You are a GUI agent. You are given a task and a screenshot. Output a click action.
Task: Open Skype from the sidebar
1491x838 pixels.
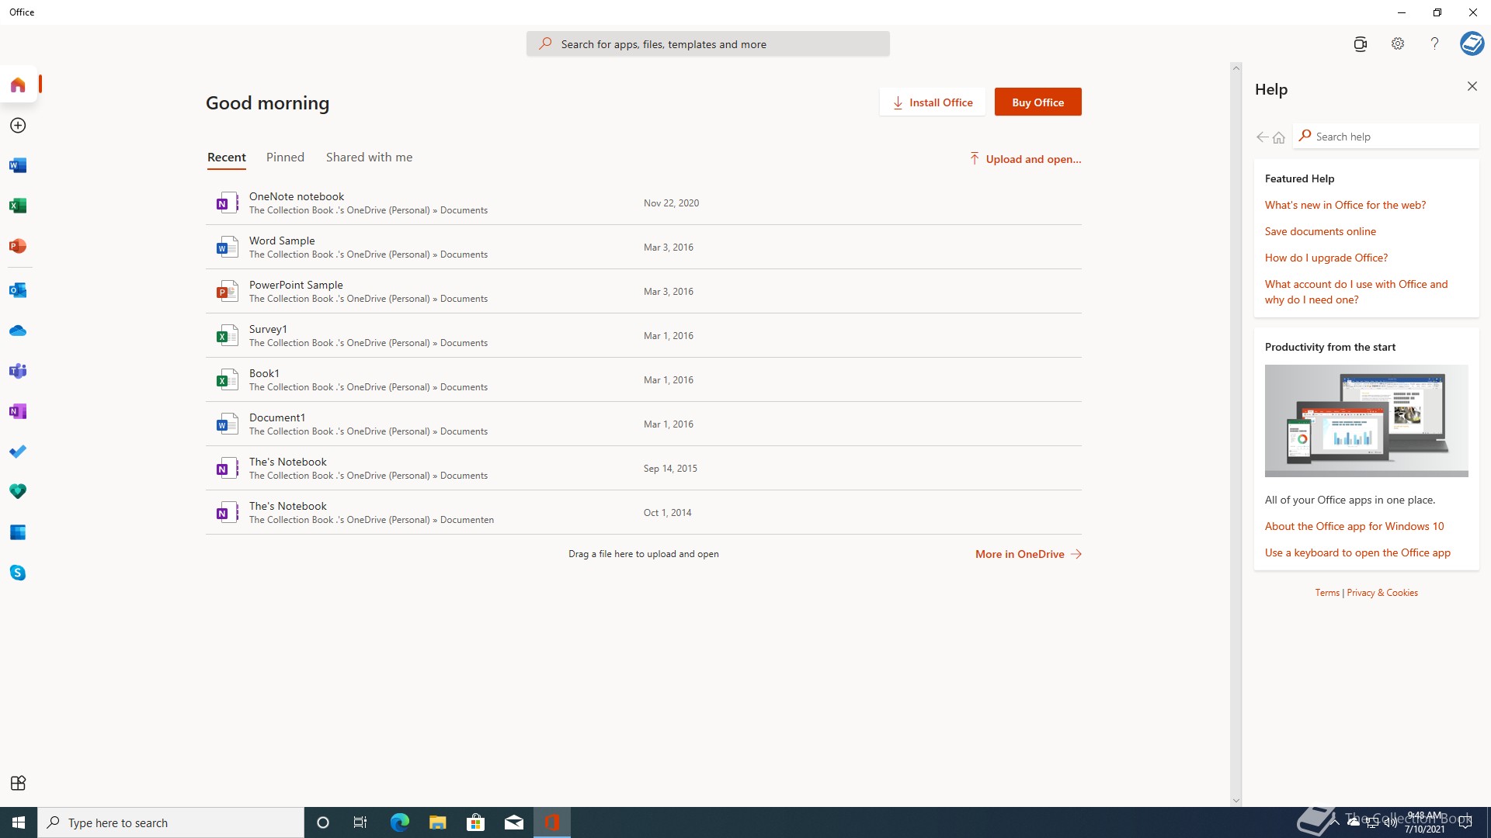coord(18,573)
